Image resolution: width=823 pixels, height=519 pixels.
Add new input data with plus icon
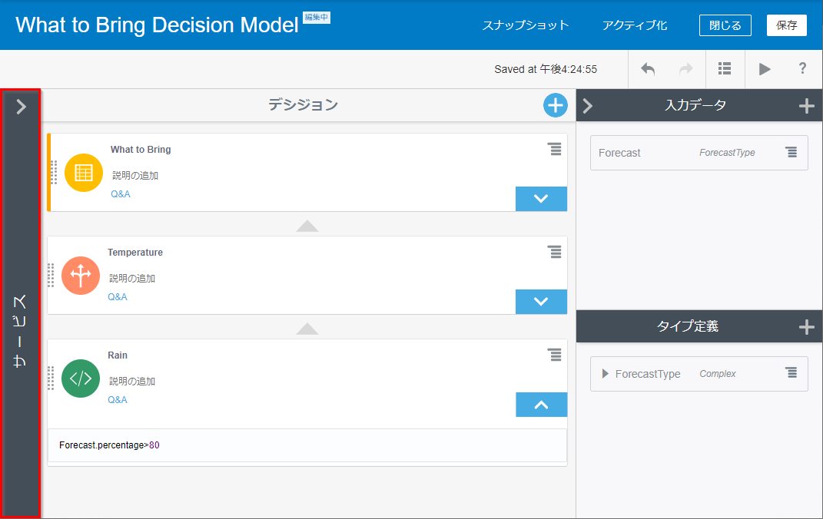(x=806, y=106)
